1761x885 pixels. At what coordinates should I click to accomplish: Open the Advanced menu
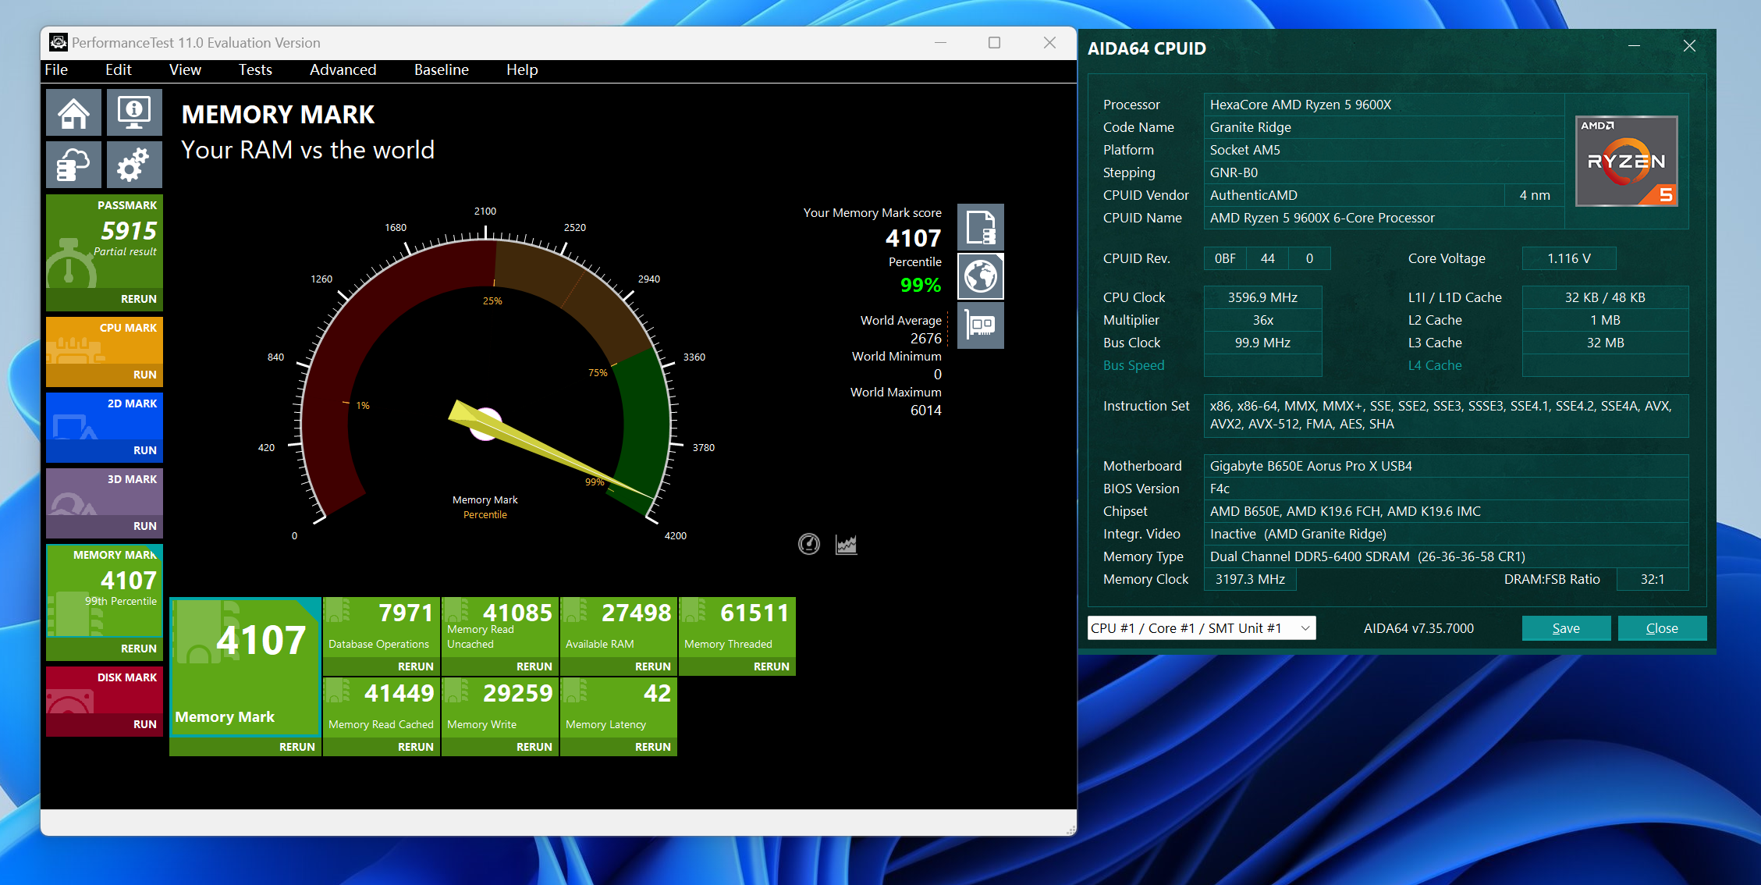pos(343,69)
